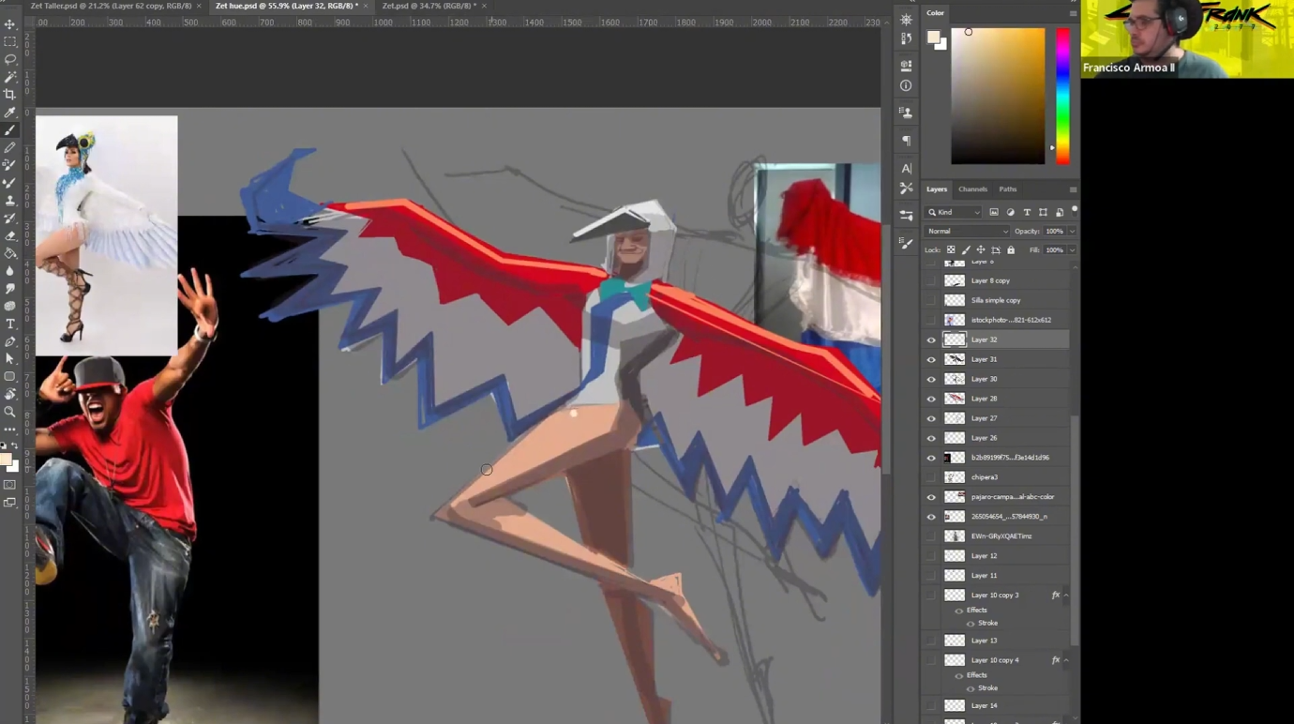Open the Info panel icon
Image resolution: width=1294 pixels, height=724 pixels.
click(906, 85)
